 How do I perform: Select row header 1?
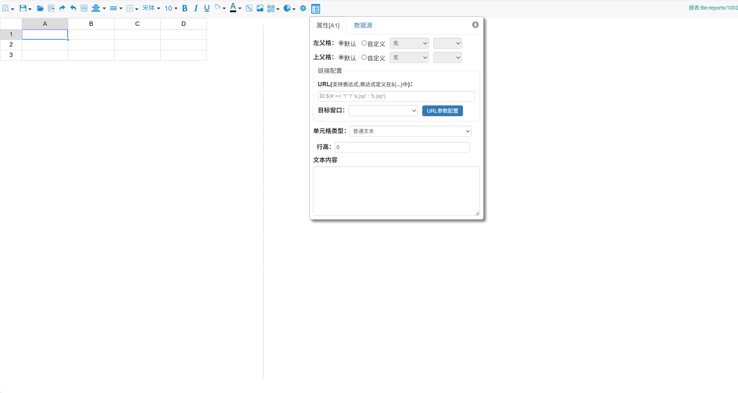[11, 34]
